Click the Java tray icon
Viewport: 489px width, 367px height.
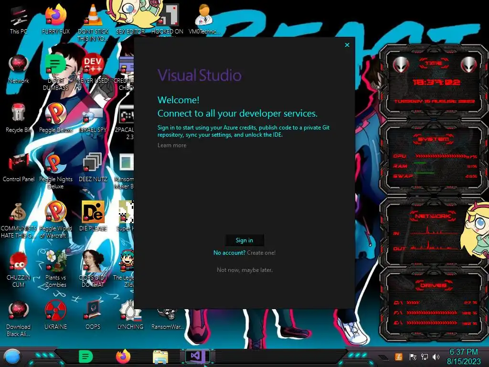pyautogui.click(x=399, y=356)
